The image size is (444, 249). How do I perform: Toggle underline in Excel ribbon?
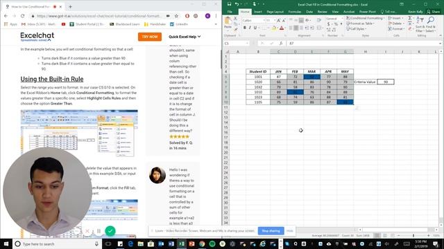coord(255,28)
